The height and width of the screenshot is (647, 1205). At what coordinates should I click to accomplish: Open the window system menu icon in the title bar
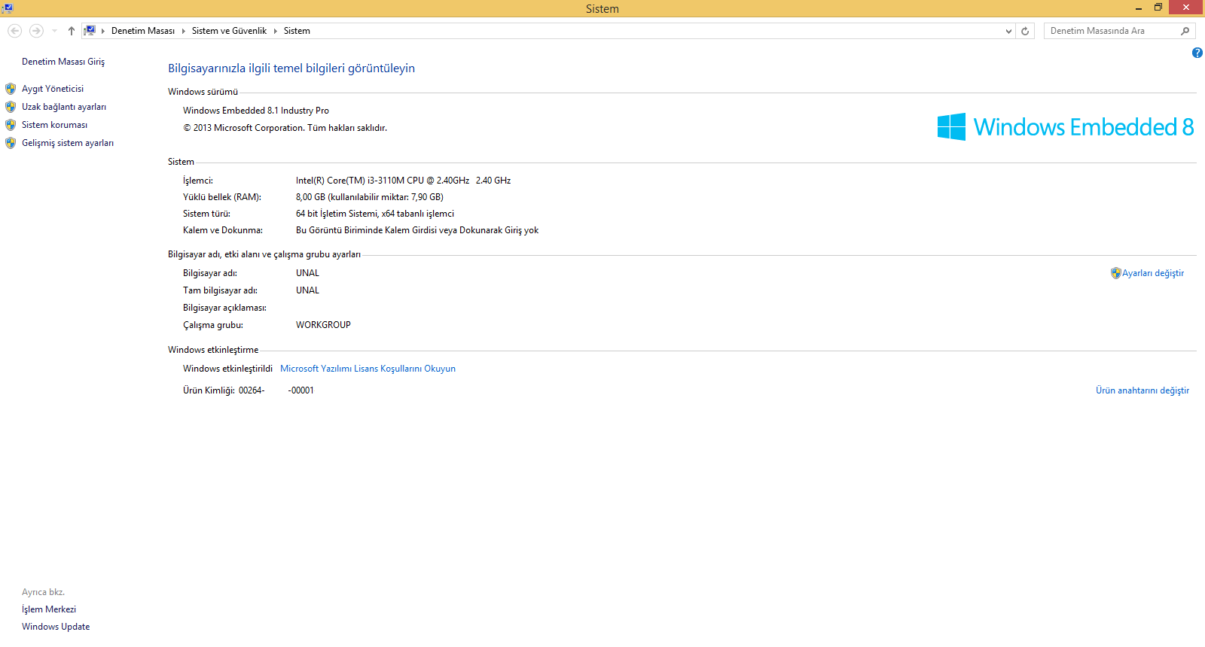click(8, 8)
